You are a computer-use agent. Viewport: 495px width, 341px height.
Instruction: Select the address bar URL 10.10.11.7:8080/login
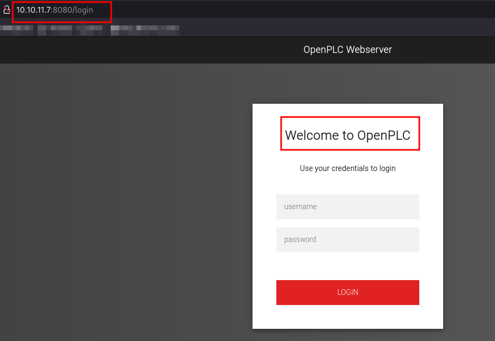pos(55,10)
